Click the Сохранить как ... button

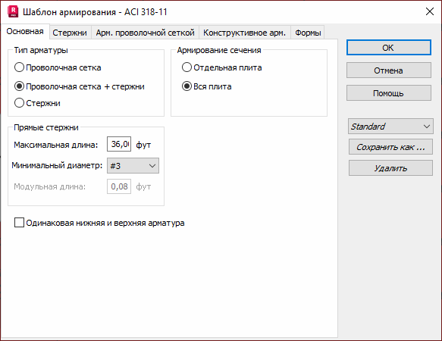point(390,147)
